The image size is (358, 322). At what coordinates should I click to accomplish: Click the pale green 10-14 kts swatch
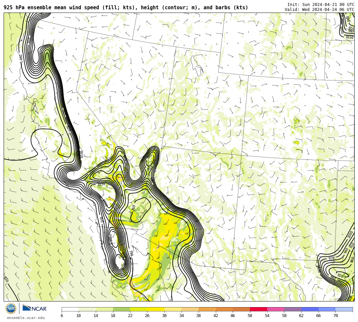point(87,309)
